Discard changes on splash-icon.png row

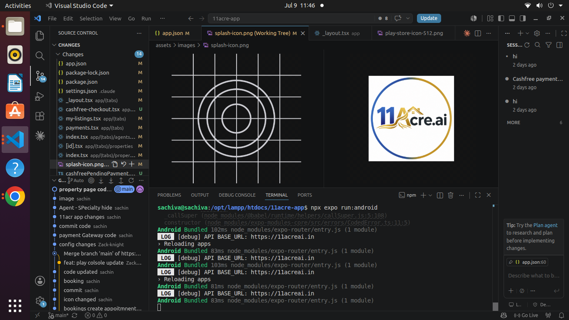[124, 164]
